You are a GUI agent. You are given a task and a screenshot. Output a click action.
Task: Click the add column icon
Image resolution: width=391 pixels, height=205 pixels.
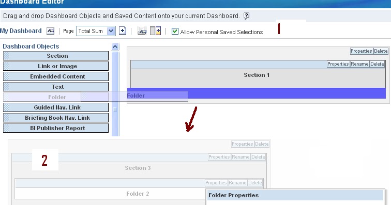click(x=155, y=31)
